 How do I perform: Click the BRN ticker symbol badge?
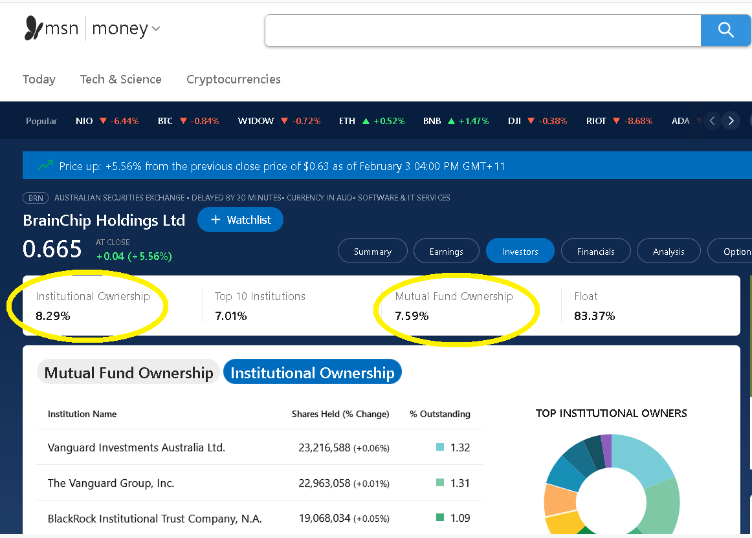click(x=36, y=198)
